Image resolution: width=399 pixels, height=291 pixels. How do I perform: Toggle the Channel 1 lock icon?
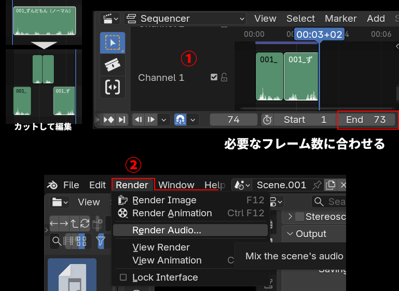point(224,77)
